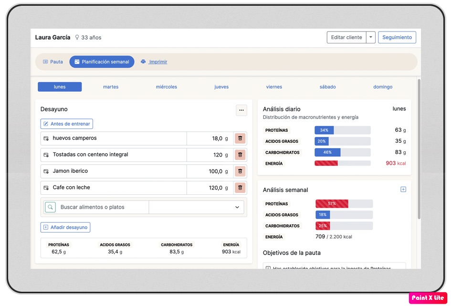
Task: Click trash icon for Jamon iberico
Action: [x=240, y=171]
